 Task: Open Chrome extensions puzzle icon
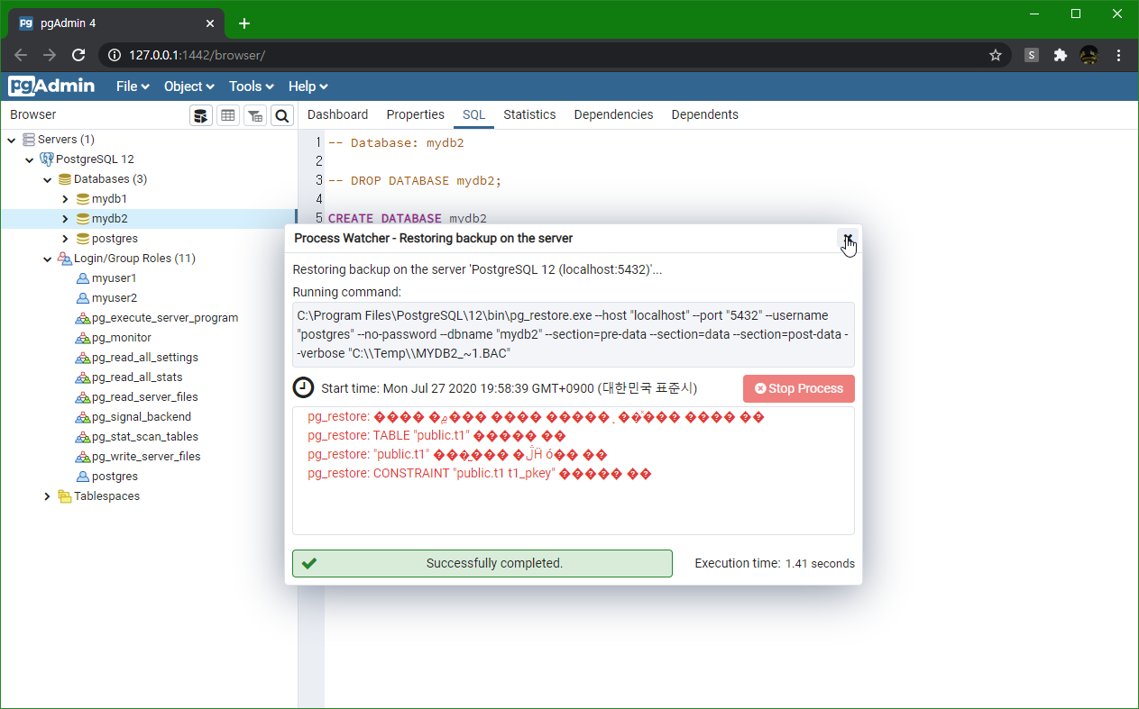(1061, 55)
